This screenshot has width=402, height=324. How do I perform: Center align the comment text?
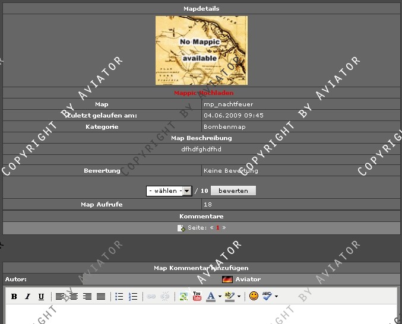pyautogui.click(x=74, y=297)
